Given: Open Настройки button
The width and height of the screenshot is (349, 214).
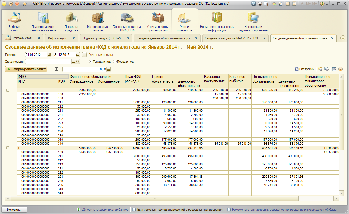Looking at the screenshot, I should point(304,69).
